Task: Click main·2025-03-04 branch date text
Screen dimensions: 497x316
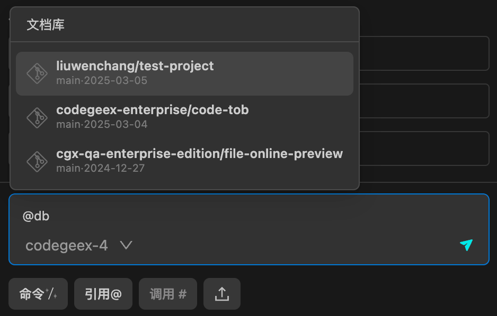Action: (102, 125)
